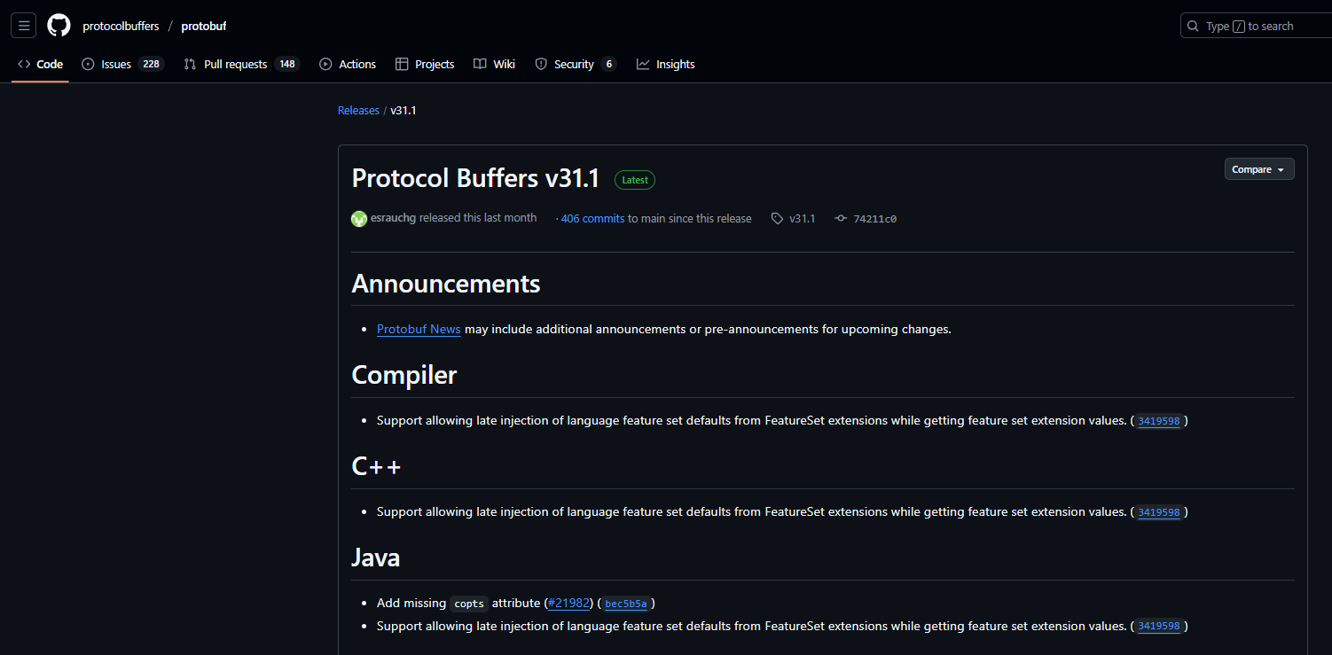Go to GitHub homepage via Octocat logo
This screenshot has height=655, width=1332.
tap(59, 26)
